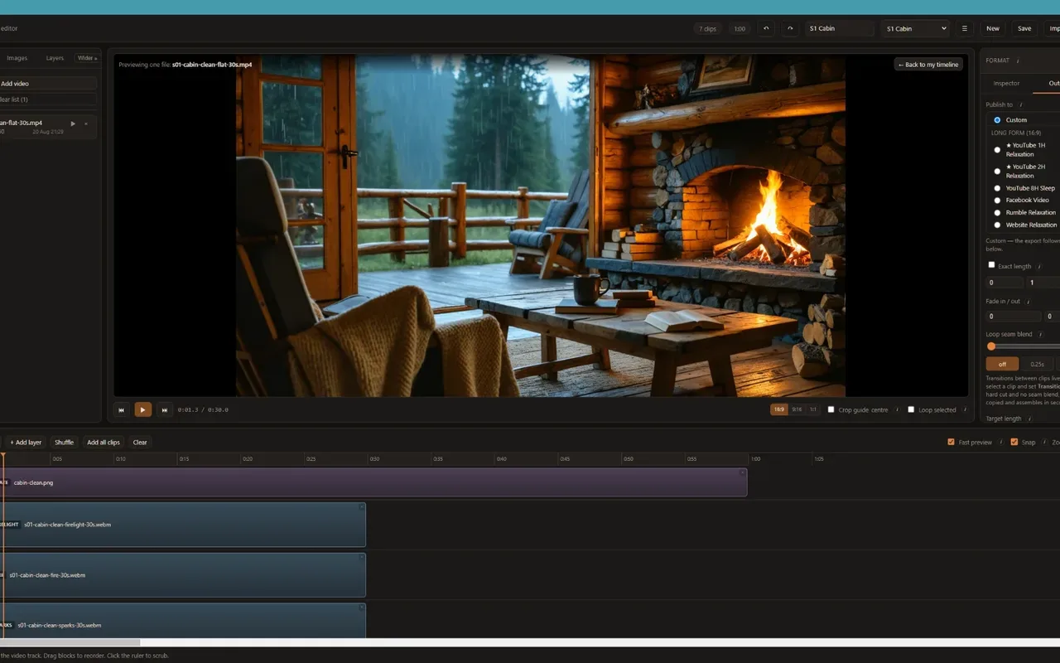Enable the Loop selected checkbox
This screenshot has width=1060, height=663.
click(911, 409)
